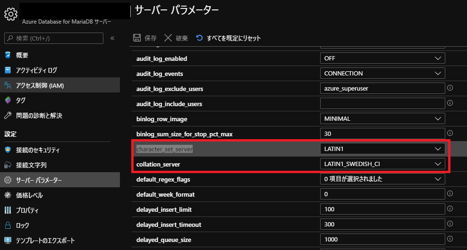Show info icon for default_week_format

(x=450, y=193)
